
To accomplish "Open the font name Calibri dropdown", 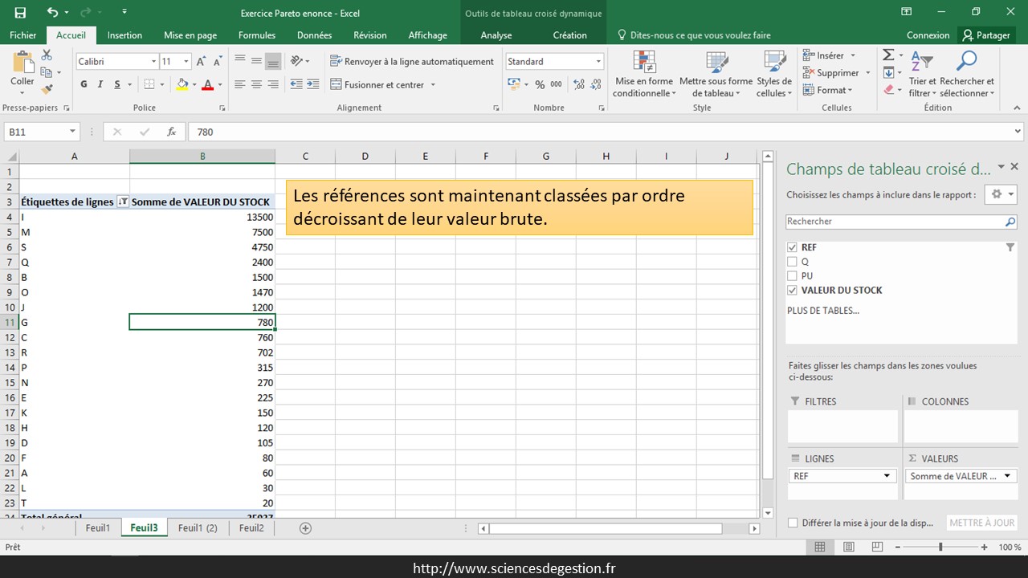I will coord(153,62).
